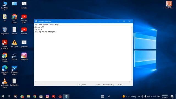Open the Recycle Bin
Image resolution: width=176 pixels, height=99 pixels.
coord(5,31)
